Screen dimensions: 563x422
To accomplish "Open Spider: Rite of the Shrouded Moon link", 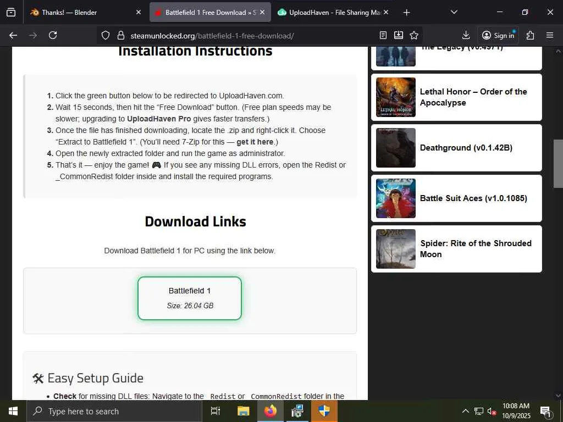I will tap(476, 249).
